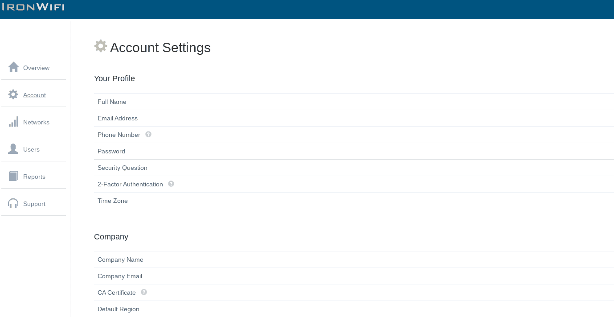Viewport: 614px width, 317px height.
Task: Click the Account gear icon in sidebar
Action: (x=13, y=95)
